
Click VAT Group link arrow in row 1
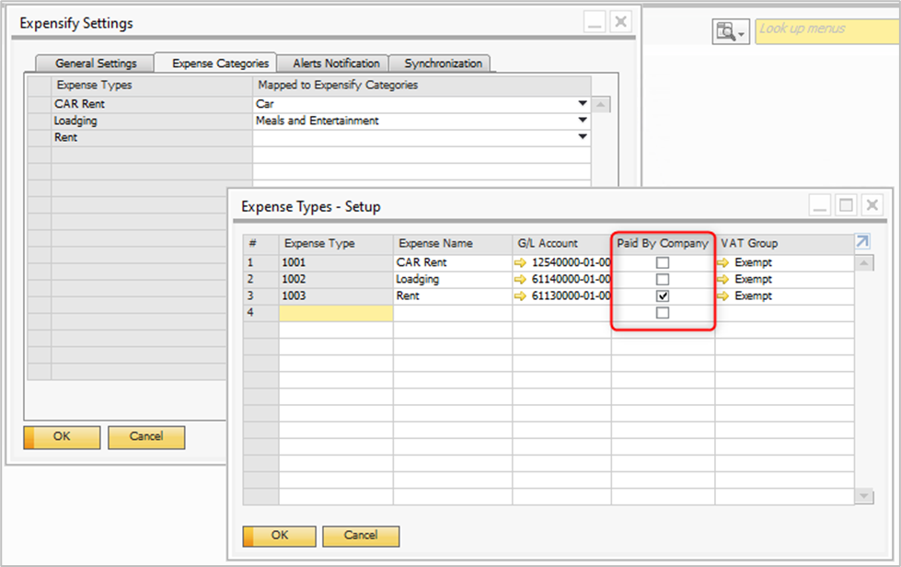tap(723, 263)
